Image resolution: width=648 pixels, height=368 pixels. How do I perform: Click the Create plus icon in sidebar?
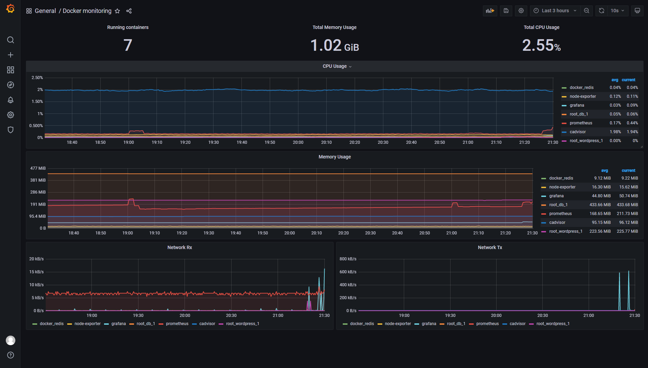tap(11, 55)
